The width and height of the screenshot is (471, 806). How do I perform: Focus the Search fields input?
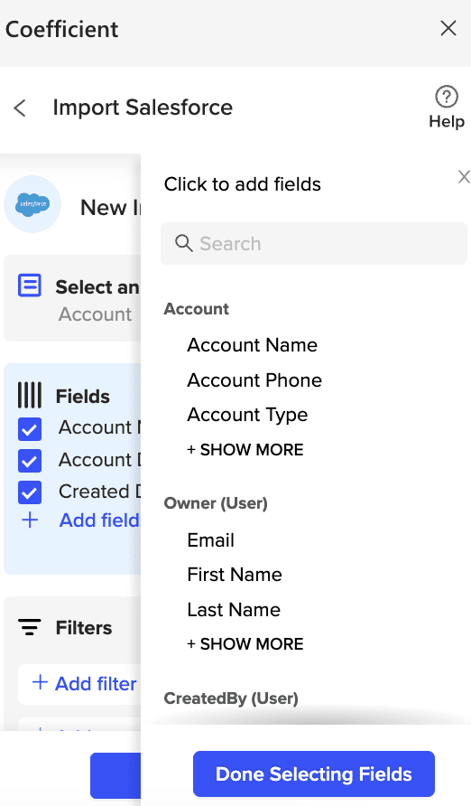click(314, 243)
